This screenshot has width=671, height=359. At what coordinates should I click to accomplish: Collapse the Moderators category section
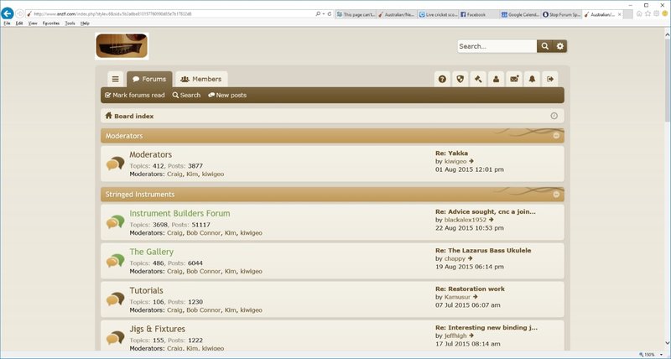click(x=556, y=136)
